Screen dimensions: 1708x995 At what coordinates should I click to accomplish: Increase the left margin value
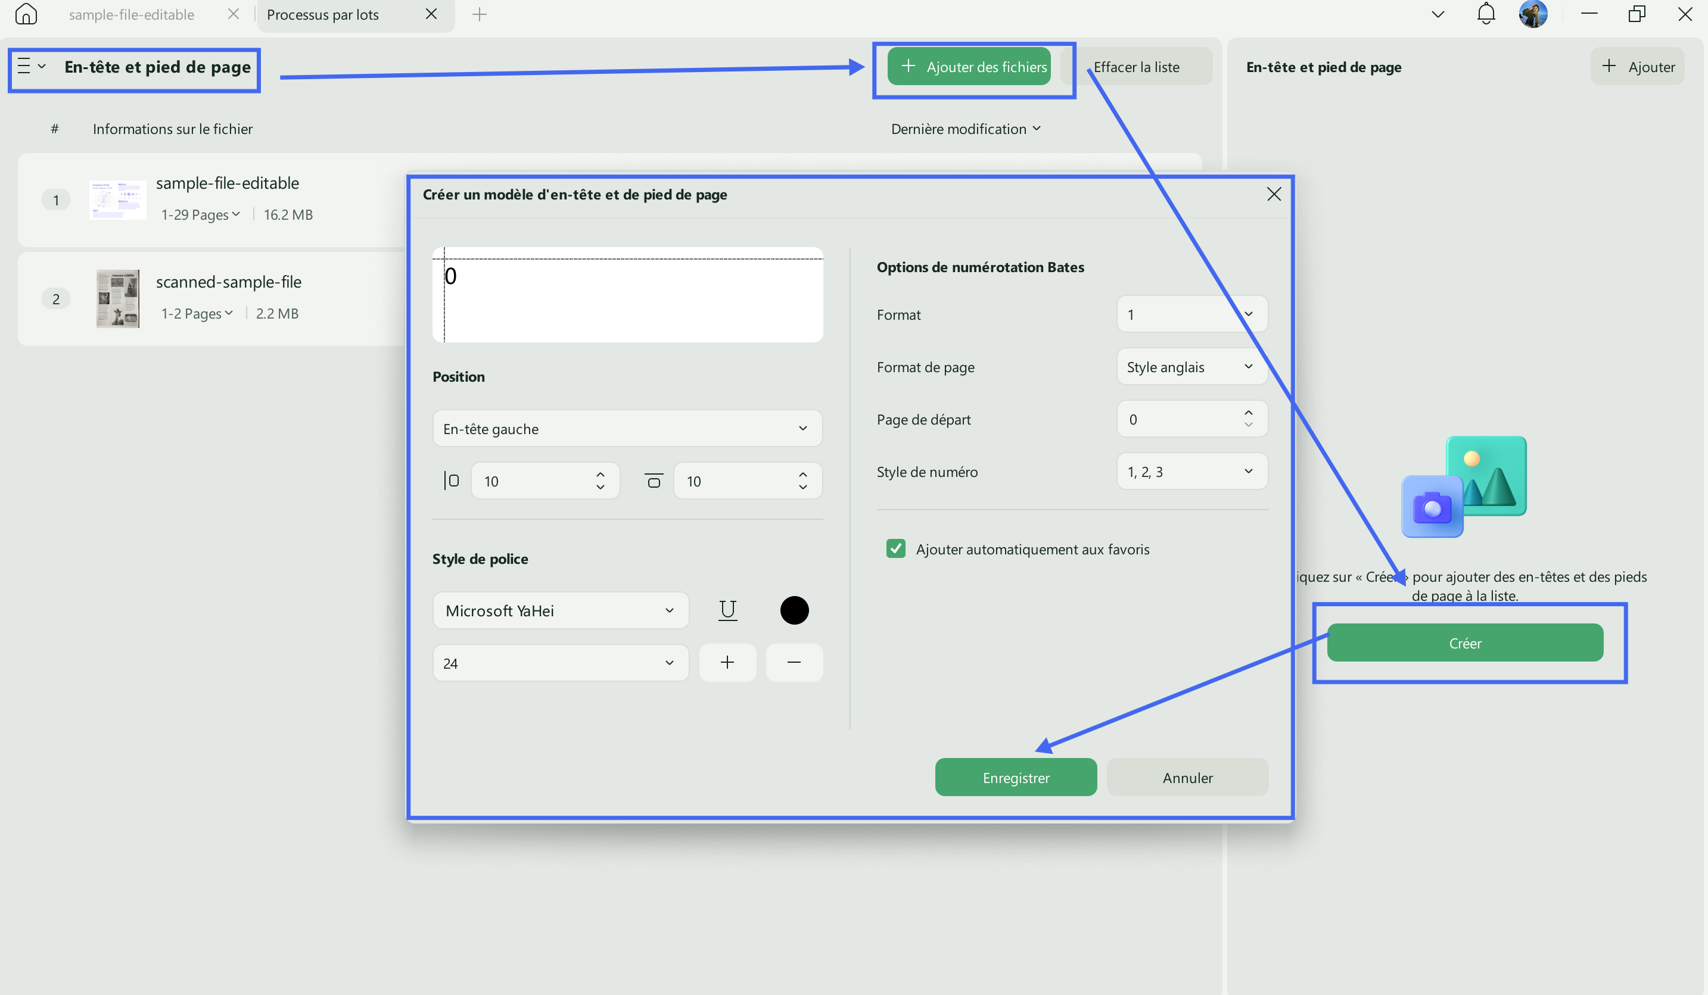click(x=601, y=474)
